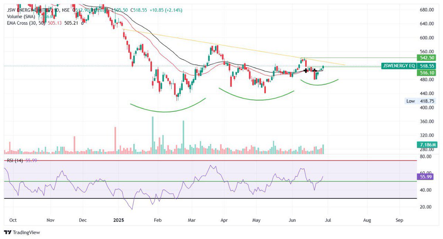
Task: Click the 7.186M volume label
Action: tap(427, 144)
